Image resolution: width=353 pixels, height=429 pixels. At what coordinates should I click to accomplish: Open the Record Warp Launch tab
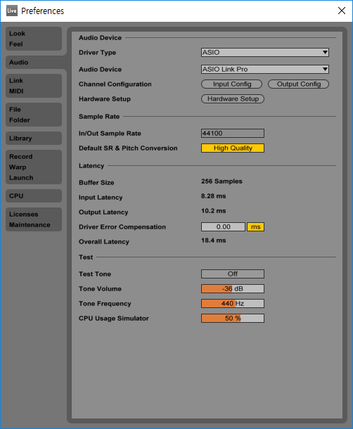pos(34,167)
